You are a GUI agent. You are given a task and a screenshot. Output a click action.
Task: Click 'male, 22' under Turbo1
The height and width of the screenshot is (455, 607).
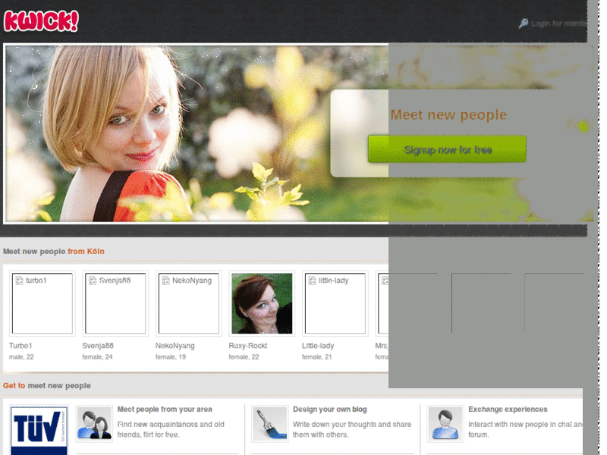[21, 357]
